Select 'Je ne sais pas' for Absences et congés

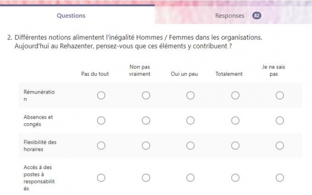pyautogui.click(x=280, y=121)
